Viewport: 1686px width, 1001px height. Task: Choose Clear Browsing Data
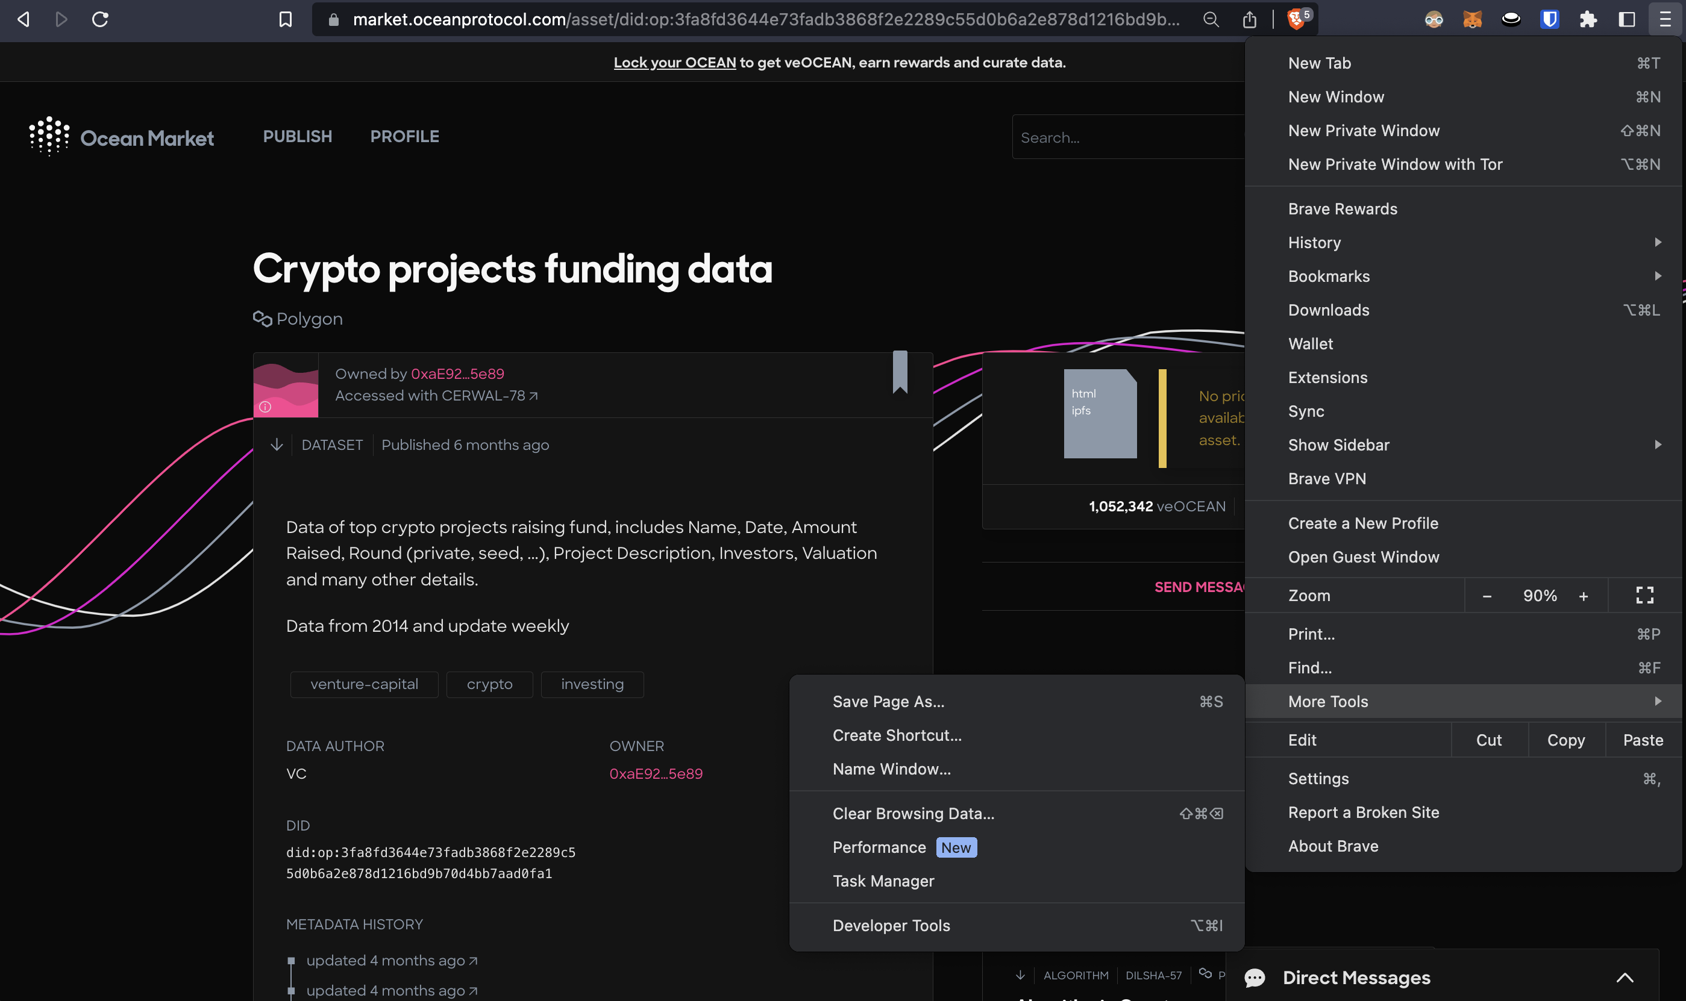pos(1017,814)
